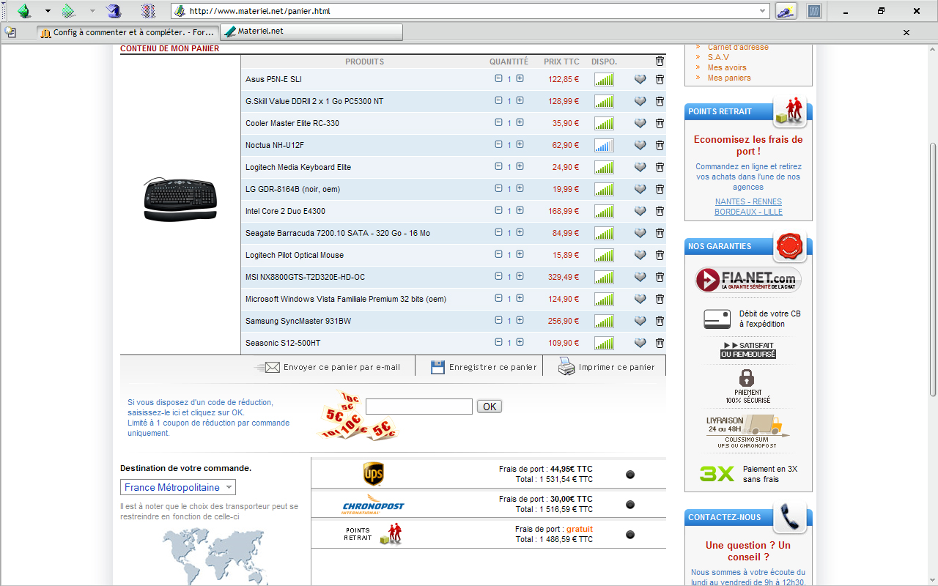
Task: Open 'Mes avoirs' link
Action: (727, 67)
